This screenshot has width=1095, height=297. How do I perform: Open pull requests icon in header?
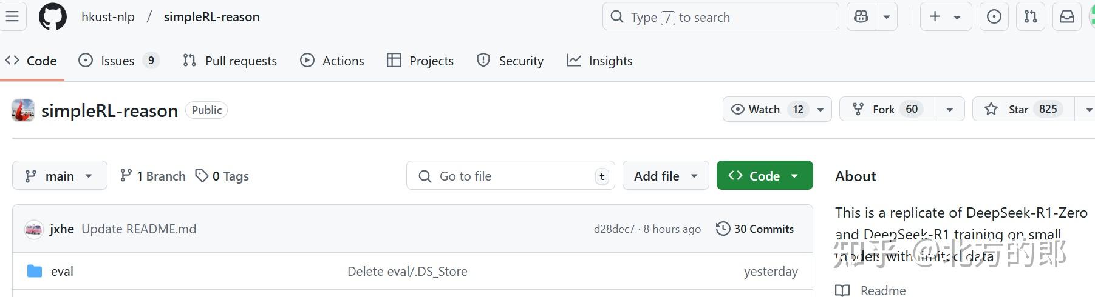pyautogui.click(x=1031, y=17)
